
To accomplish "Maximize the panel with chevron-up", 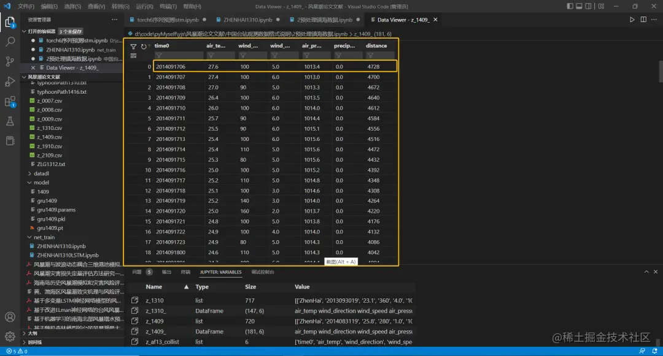I will tap(646, 272).
